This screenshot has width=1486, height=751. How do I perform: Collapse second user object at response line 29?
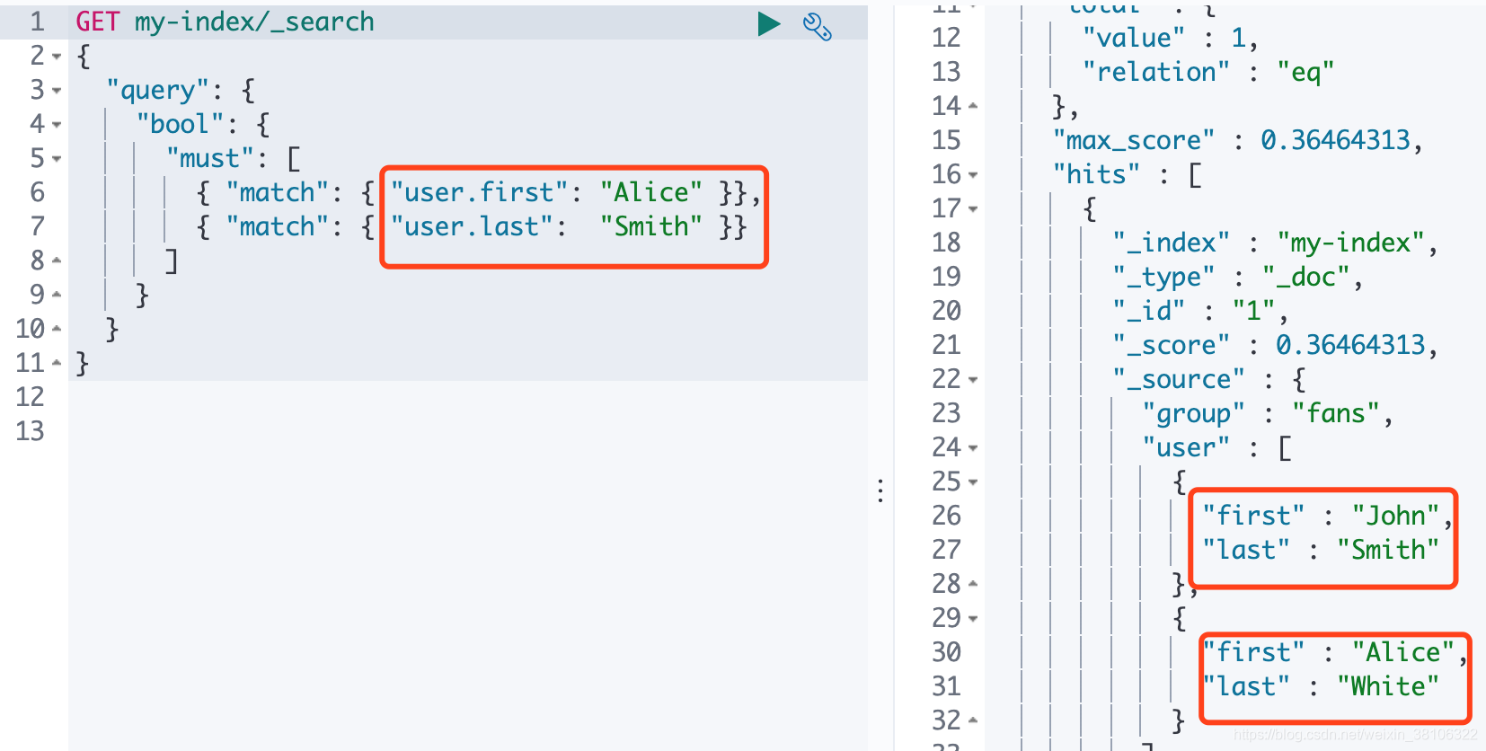[x=973, y=619]
